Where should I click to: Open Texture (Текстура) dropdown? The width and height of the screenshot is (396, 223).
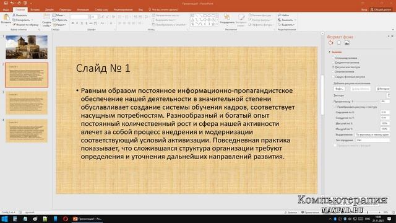tap(389, 95)
